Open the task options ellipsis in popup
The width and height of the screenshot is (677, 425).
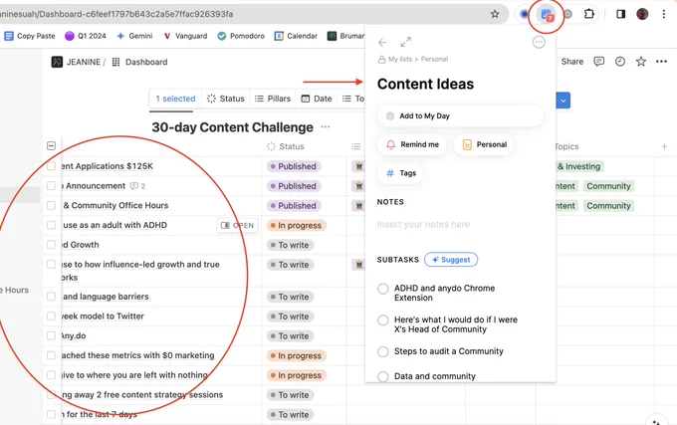(539, 42)
